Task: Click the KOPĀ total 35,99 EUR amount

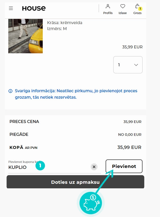Action: 129,147
